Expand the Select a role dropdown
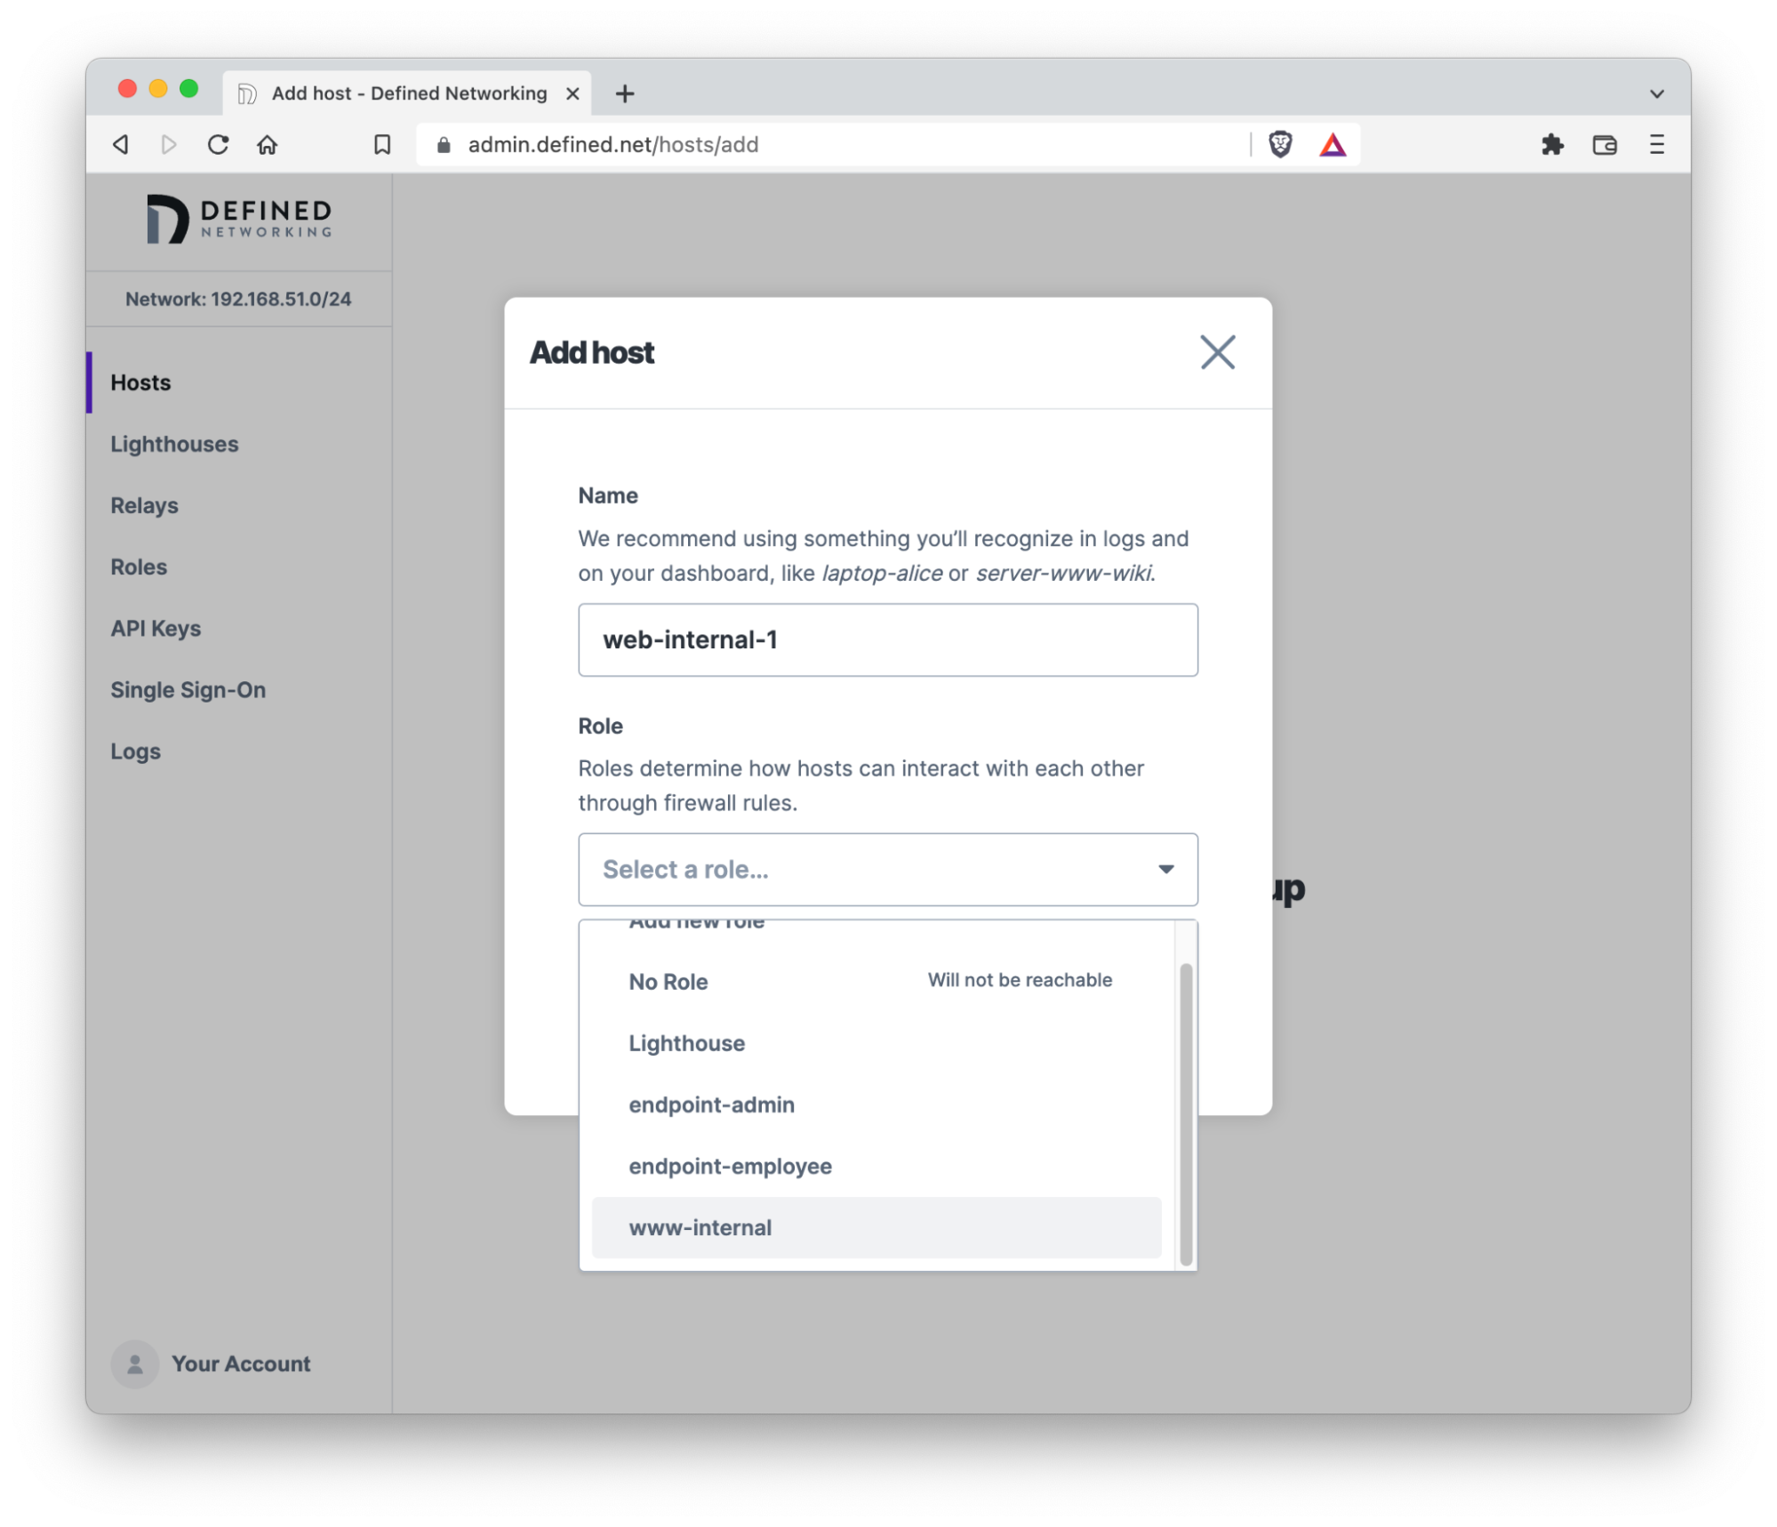1777x1527 pixels. coord(887,869)
